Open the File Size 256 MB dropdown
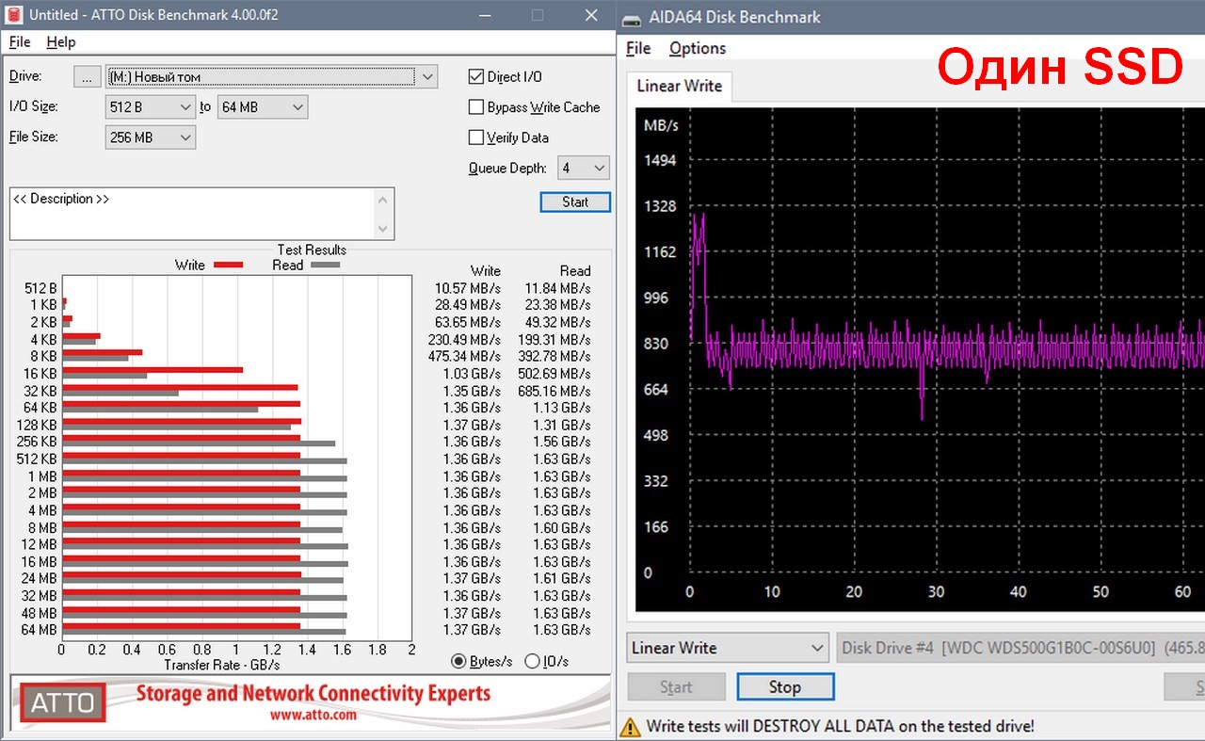 [x=151, y=137]
